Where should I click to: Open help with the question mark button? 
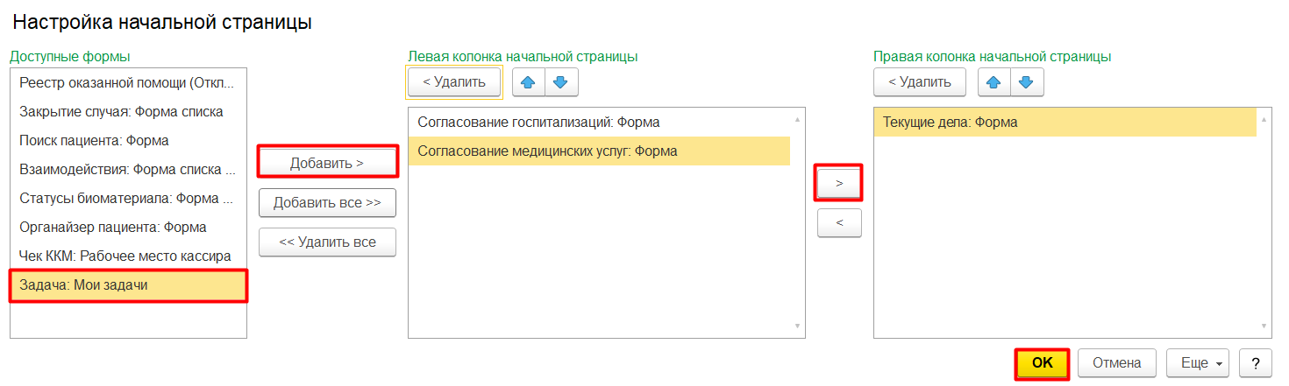pyautogui.click(x=1256, y=362)
